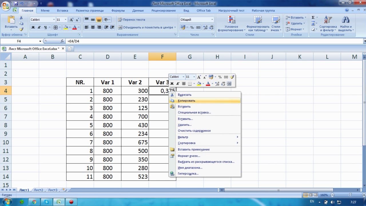
Task: Decrease font size with the ribbon's small A button
Action: (x=77, y=20)
